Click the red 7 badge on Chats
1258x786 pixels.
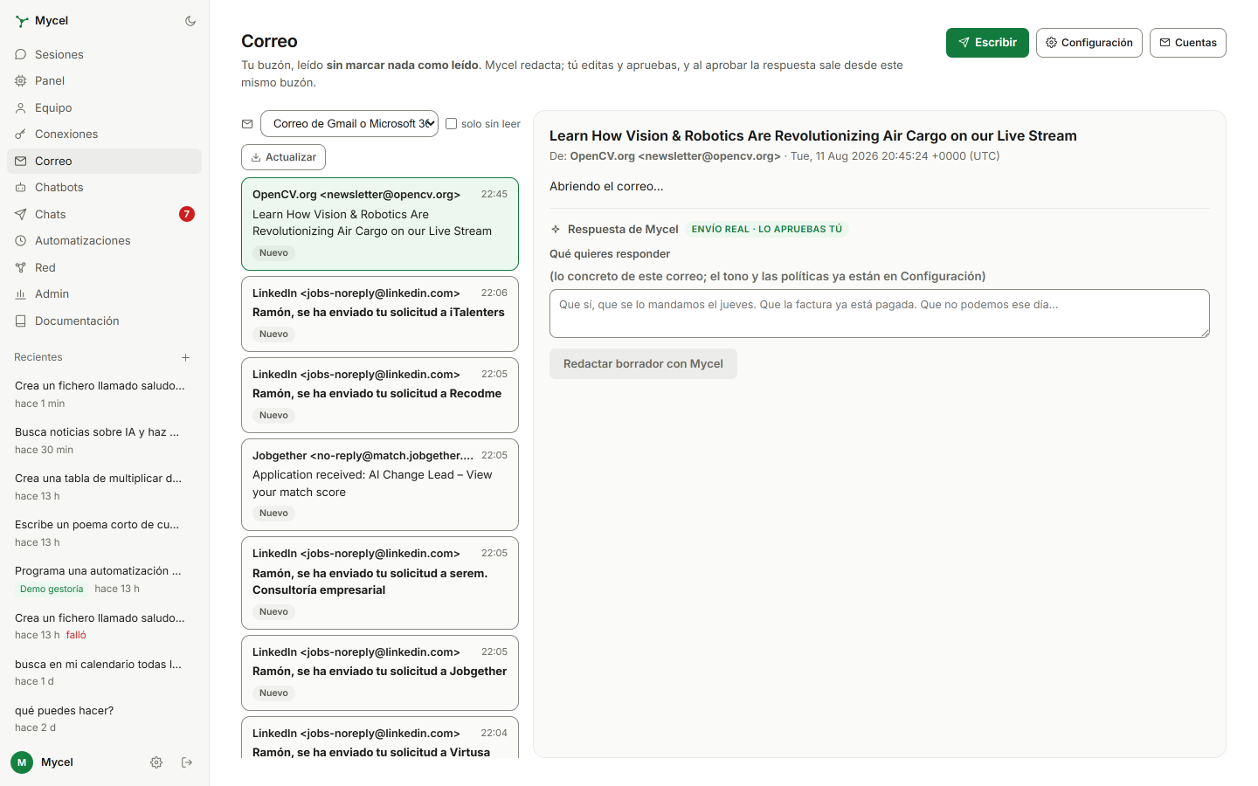pos(187,214)
